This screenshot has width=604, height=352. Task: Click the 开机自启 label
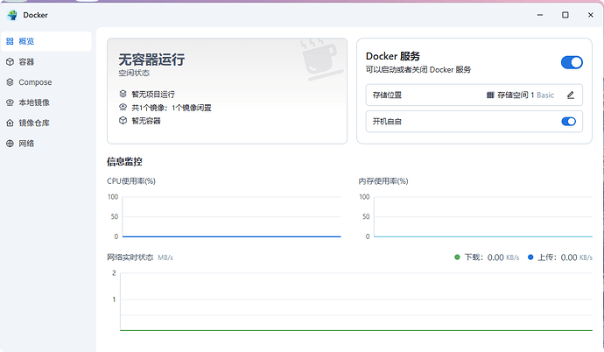387,122
